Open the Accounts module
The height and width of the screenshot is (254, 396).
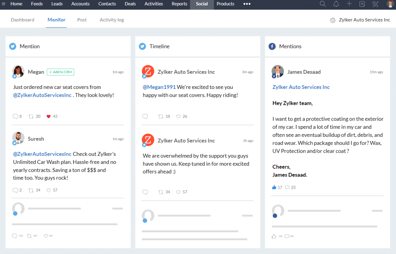click(x=80, y=4)
